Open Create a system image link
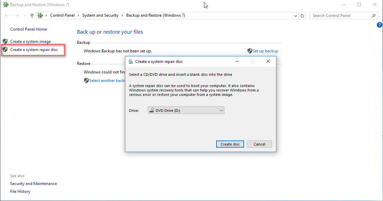383x201 pixels. pos(30,41)
